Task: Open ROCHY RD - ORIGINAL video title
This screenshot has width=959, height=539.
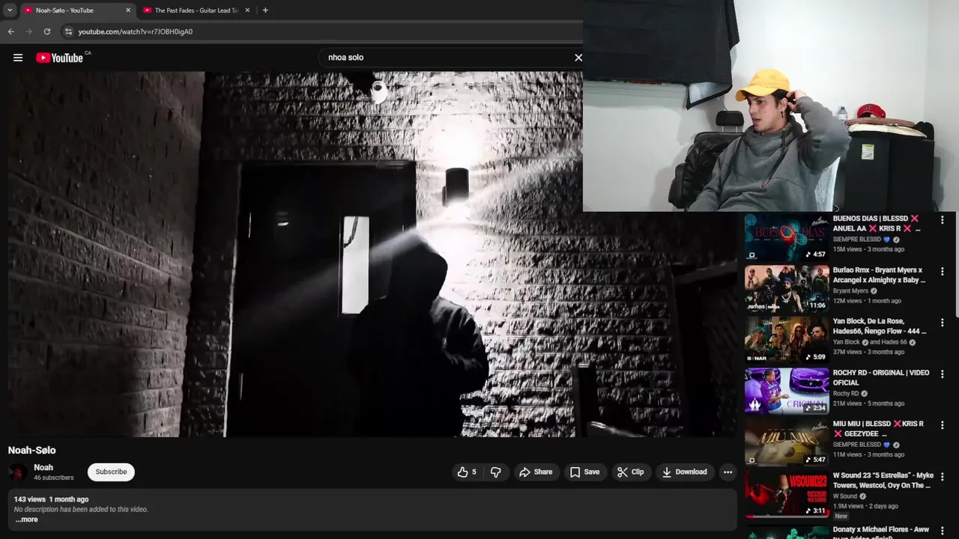Action: (x=881, y=377)
